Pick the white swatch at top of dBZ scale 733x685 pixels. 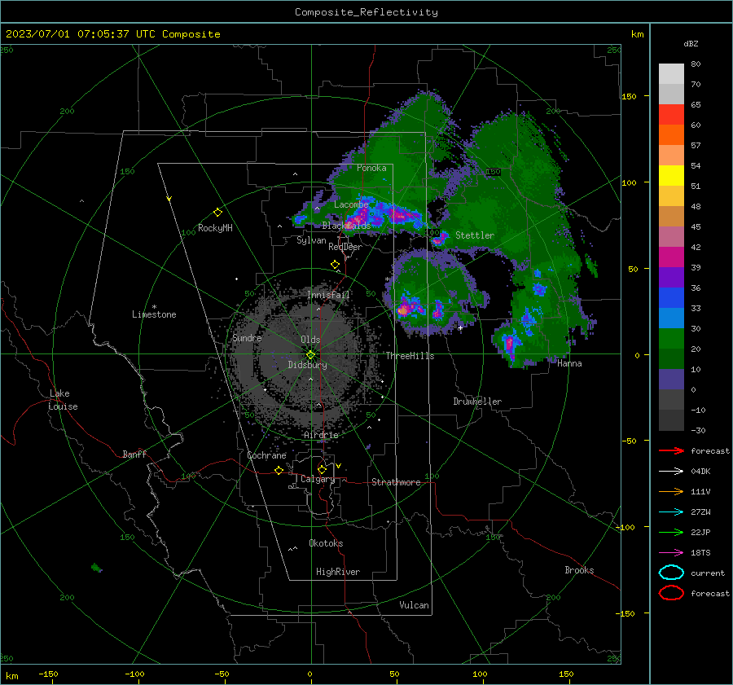[x=671, y=73]
